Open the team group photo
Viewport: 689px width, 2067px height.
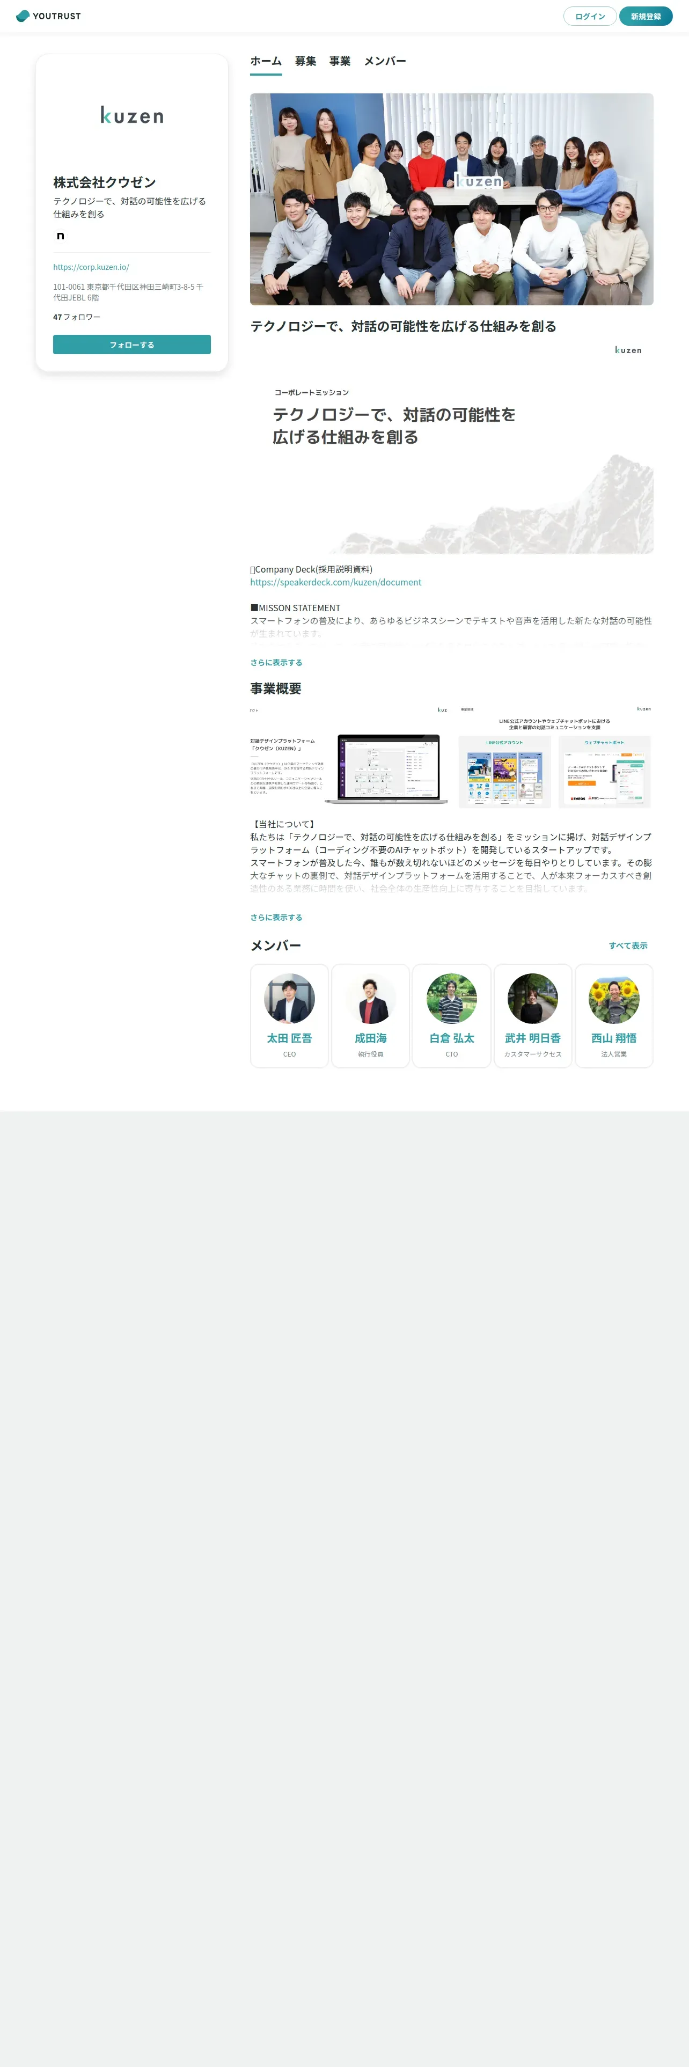pos(452,199)
